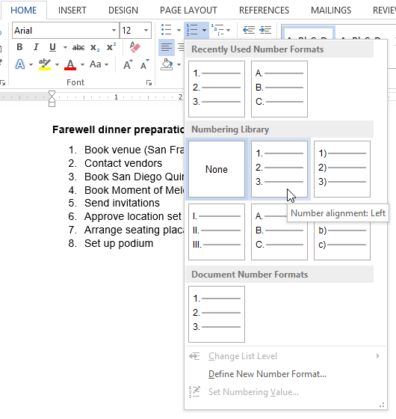The width and height of the screenshot is (396, 419).
Task: Click the Bullets list icon
Action: tap(167, 30)
